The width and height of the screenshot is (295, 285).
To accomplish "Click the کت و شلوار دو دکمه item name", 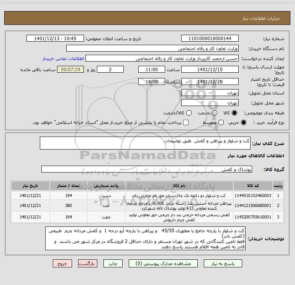I will pos(179,195).
